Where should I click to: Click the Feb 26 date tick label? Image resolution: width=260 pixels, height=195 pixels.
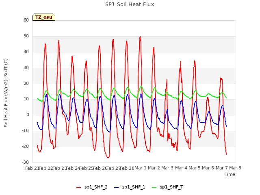point(100,168)
